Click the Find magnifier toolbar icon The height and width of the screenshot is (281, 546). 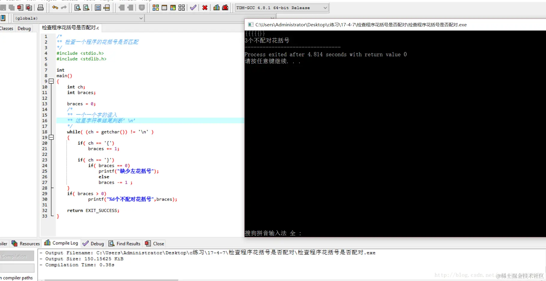coord(77,7)
